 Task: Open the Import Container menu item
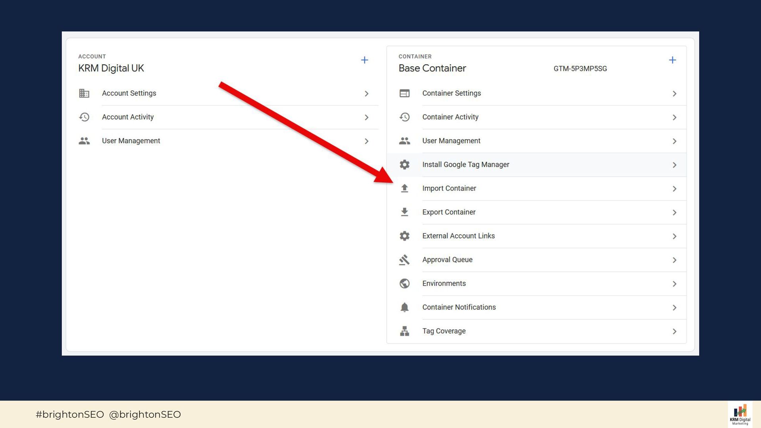click(x=449, y=189)
